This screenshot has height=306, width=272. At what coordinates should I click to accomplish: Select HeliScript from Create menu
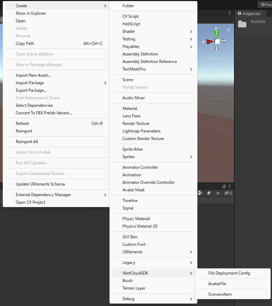[x=153, y=24]
